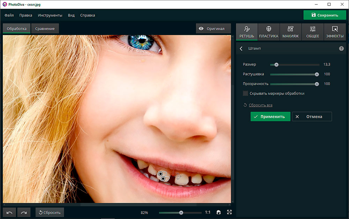Switch to the Сравнение view
This screenshot has height=219, width=349.
(45, 29)
